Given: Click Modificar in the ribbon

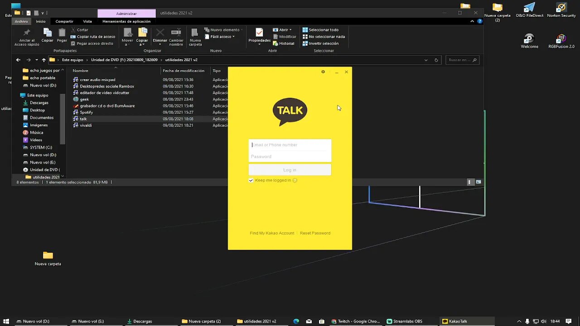Looking at the screenshot, I should pos(285,37).
